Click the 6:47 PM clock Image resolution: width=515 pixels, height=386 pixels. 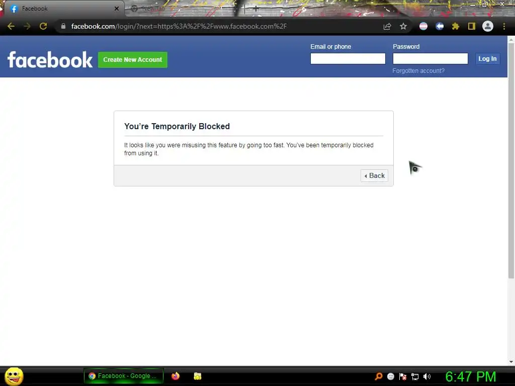coord(470,376)
